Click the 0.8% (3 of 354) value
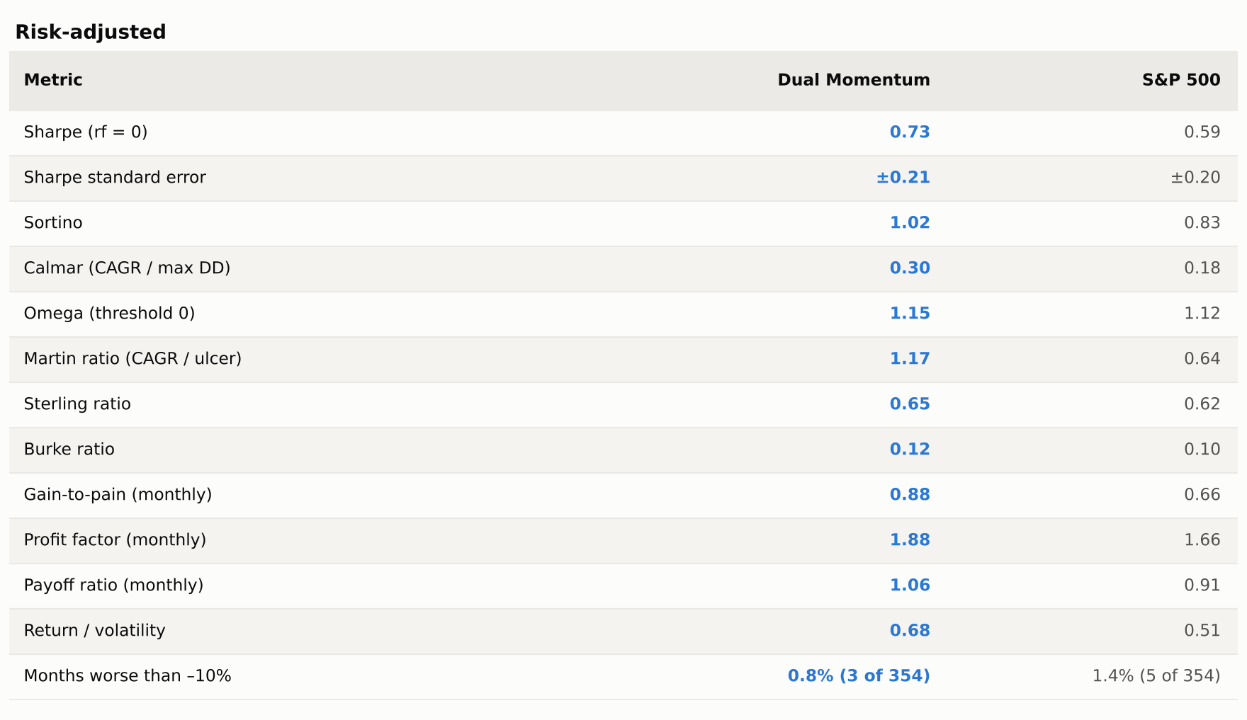The height and width of the screenshot is (720, 1247). [x=859, y=676]
